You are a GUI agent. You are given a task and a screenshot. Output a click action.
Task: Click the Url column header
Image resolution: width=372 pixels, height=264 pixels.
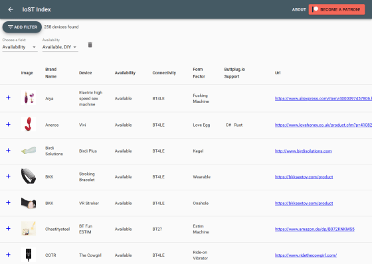pyautogui.click(x=278, y=73)
